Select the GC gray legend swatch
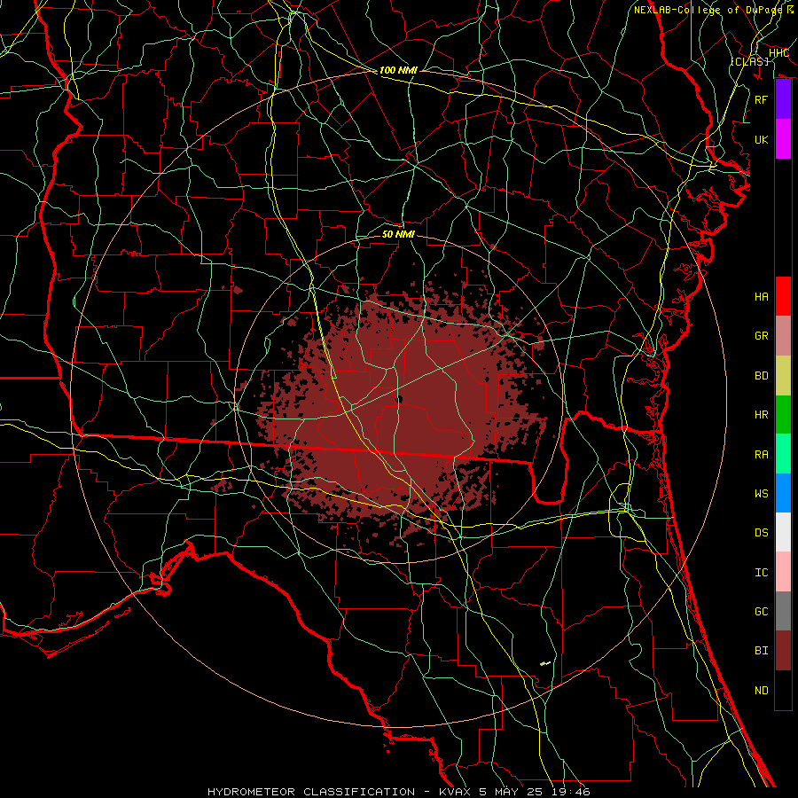The width and height of the screenshot is (798, 798). (x=783, y=611)
